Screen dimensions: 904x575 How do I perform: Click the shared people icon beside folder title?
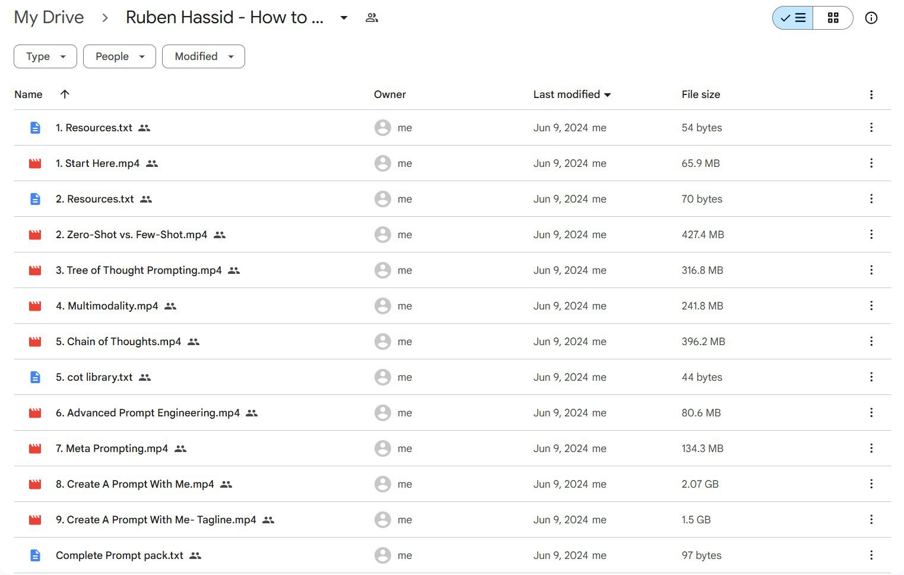click(x=372, y=18)
